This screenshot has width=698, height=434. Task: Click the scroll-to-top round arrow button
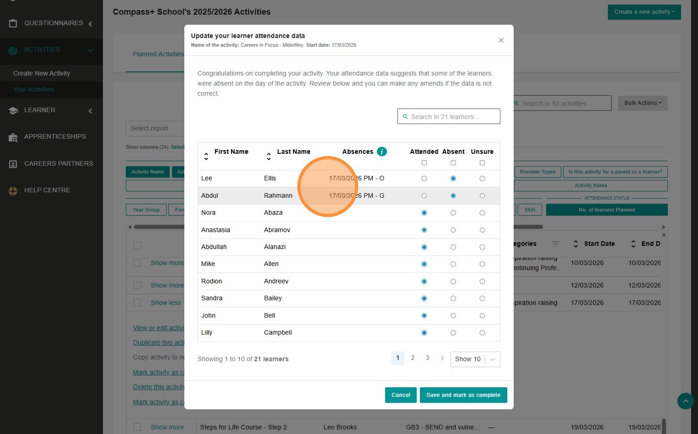coord(686,401)
